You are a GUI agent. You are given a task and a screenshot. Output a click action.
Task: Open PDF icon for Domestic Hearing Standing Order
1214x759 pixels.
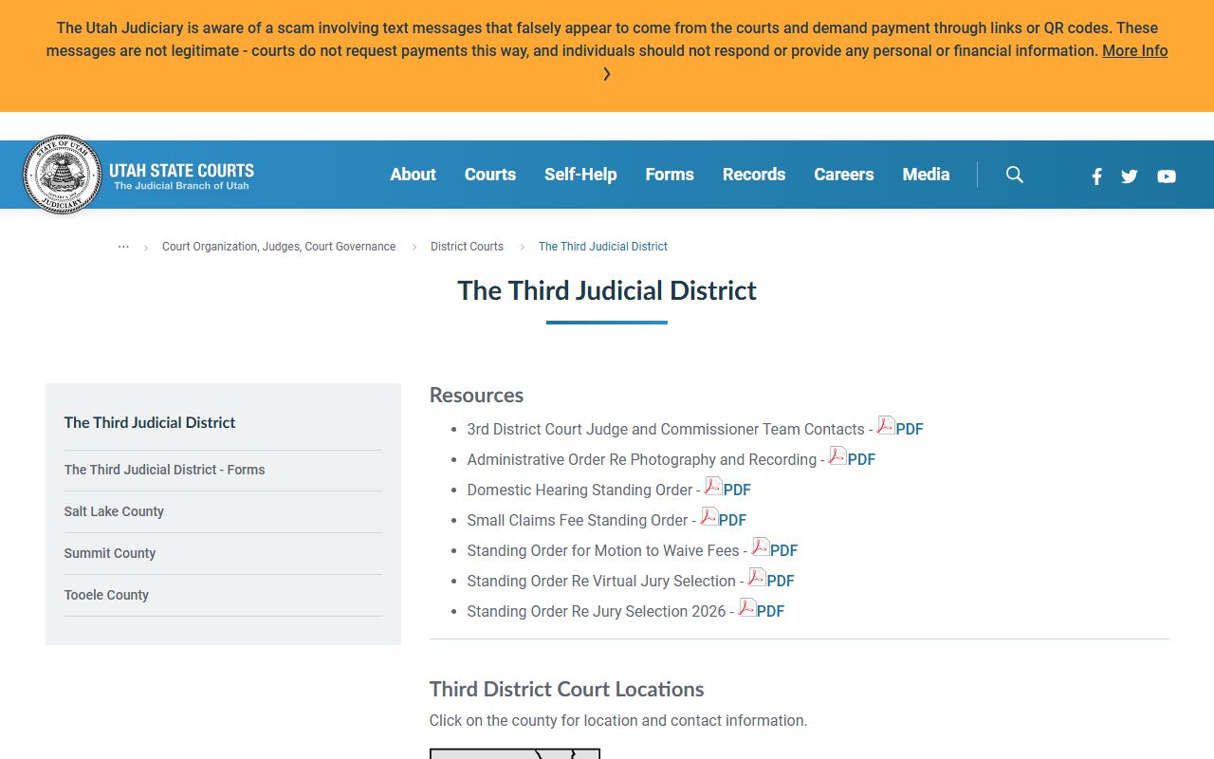coord(713,487)
